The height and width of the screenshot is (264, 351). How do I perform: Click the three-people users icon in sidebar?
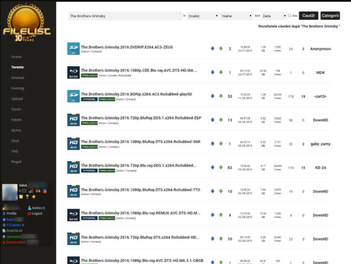click(38, 191)
